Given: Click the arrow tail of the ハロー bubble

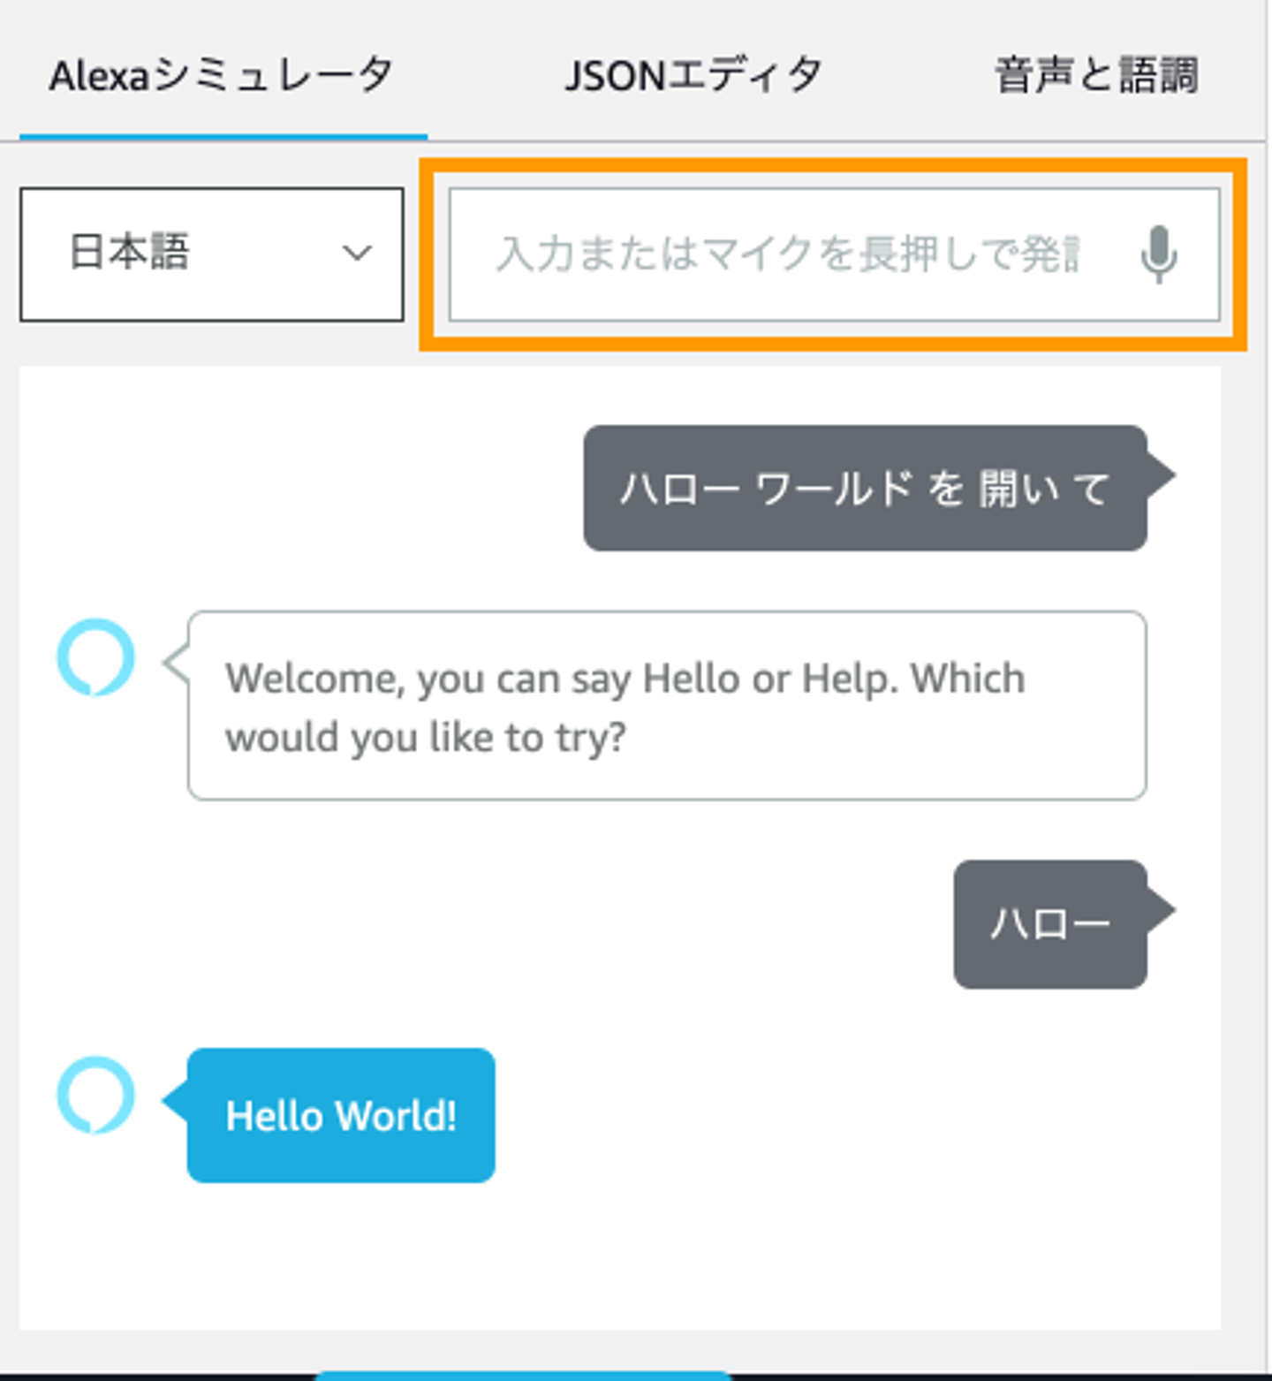Looking at the screenshot, I should point(1161,910).
